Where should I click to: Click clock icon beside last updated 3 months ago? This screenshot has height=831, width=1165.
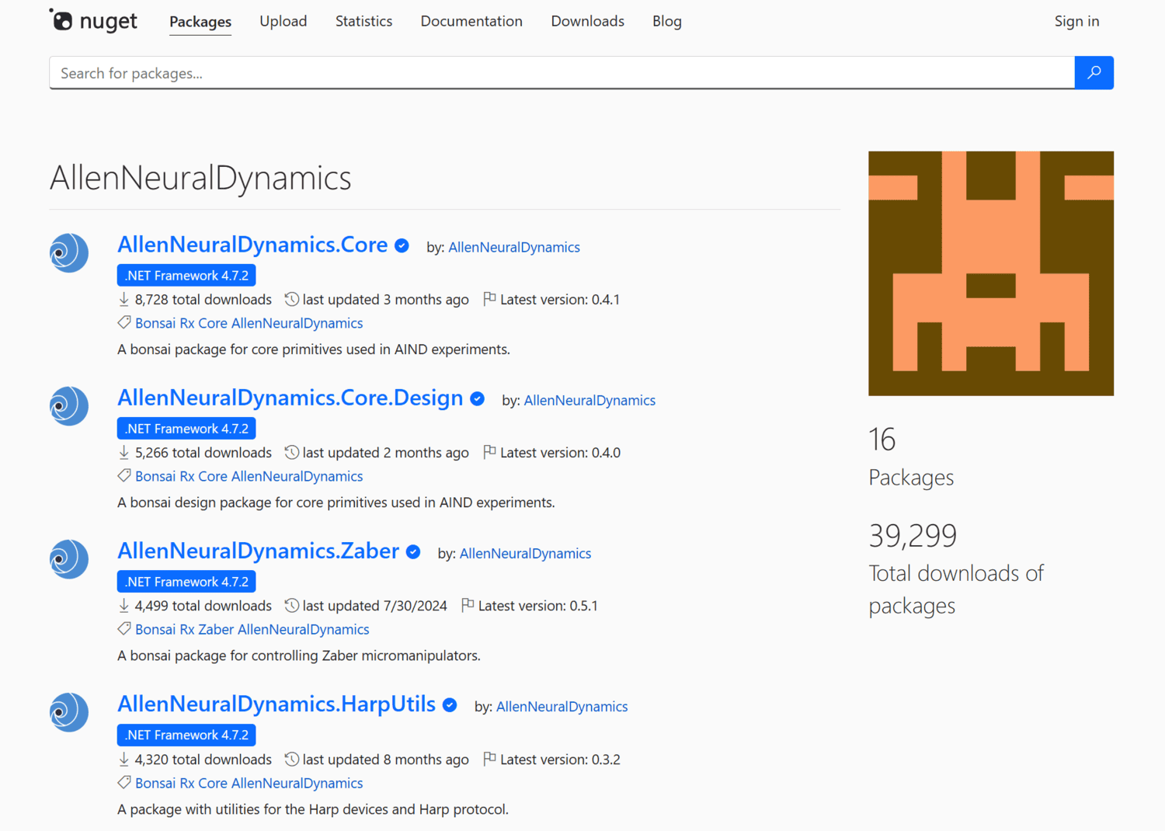click(x=292, y=299)
